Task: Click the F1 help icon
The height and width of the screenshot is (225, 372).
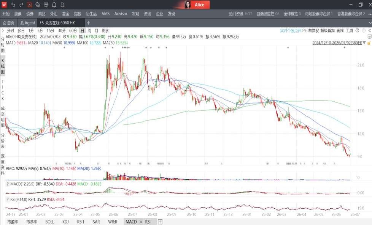Action: click(x=62, y=5)
